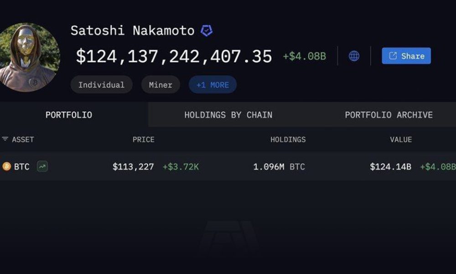456x274 pixels.
Task: Open the HOLDINGS BY CHAIN tab
Action: [228, 115]
